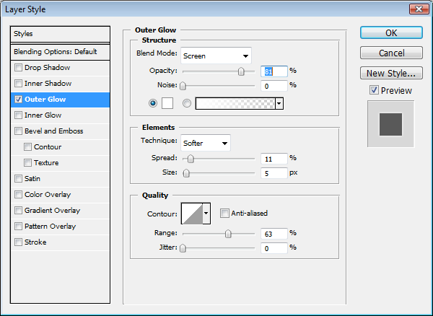This screenshot has width=433, height=316.
Task: Select Blending Options: Default
Action: coord(60,52)
